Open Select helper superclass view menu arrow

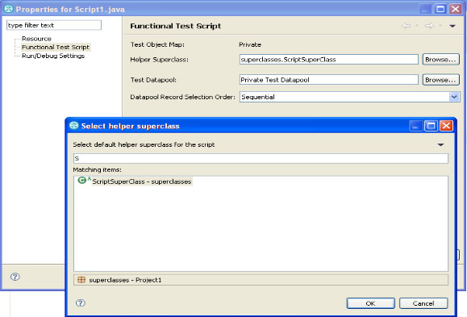coord(440,145)
